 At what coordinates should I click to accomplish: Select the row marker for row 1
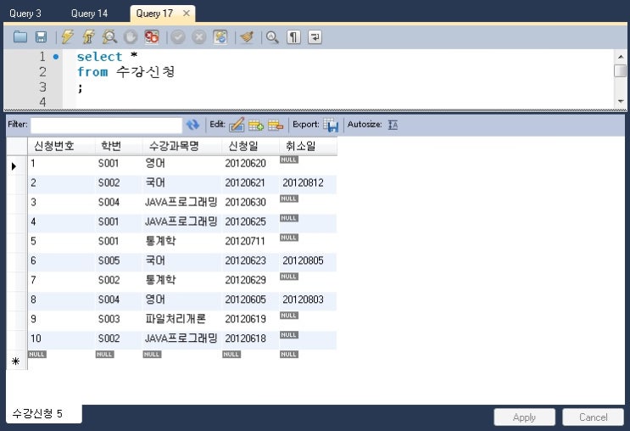coord(16,165)
